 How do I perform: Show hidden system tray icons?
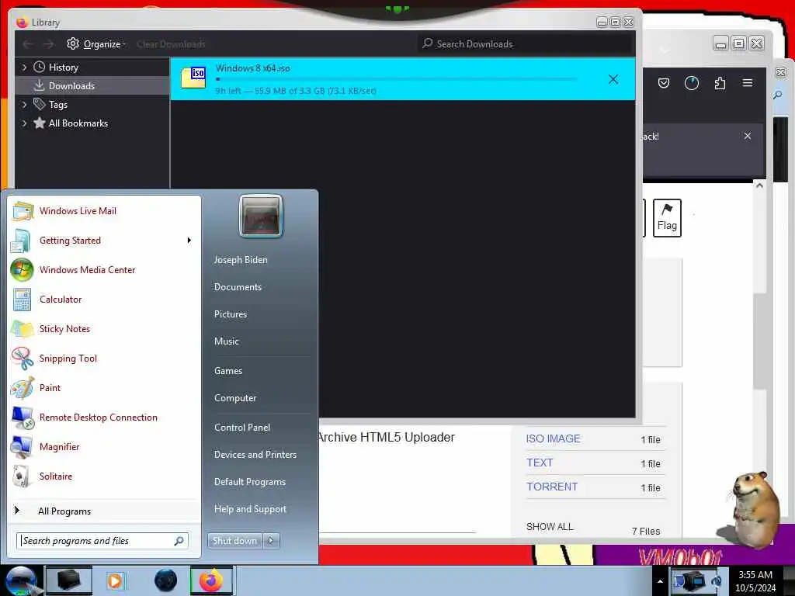660,582
